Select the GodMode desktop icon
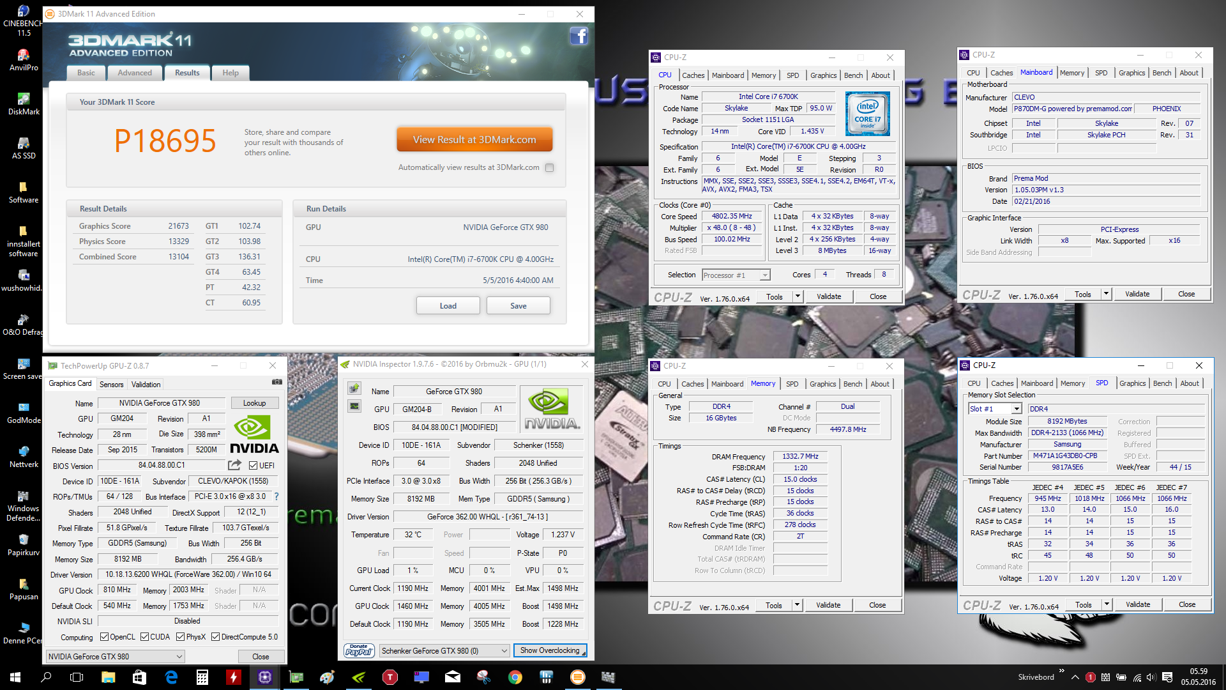Screen dimensions: 1226x690 point(24,412)
